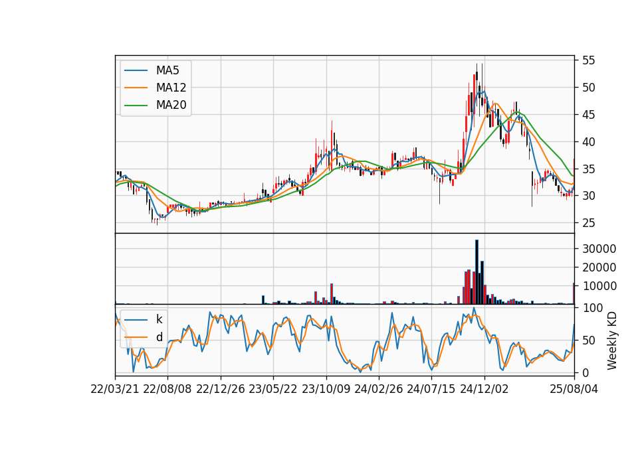The width and height of the screenshot is (638, 458).
Task: Click the k legend label
Action: [159, 319]
